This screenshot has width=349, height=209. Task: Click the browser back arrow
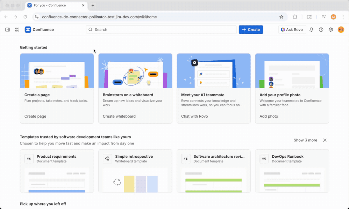point(6,17)
